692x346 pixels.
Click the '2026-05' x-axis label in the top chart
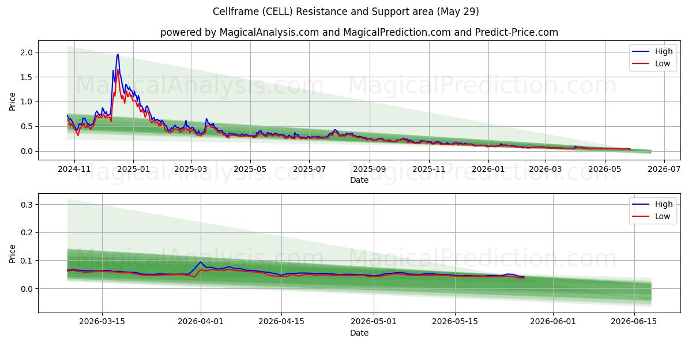(606, 170)
